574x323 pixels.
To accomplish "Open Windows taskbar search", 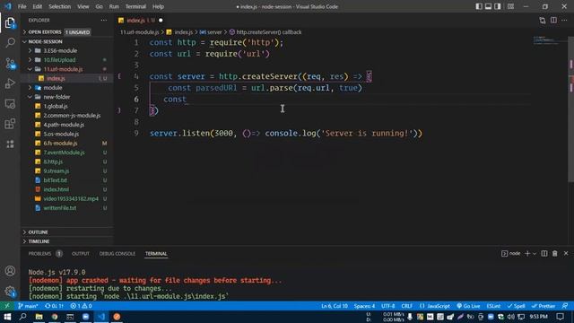I will (22, 317).
